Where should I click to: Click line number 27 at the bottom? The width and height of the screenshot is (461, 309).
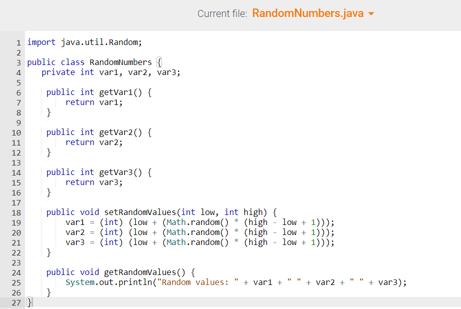16,302
